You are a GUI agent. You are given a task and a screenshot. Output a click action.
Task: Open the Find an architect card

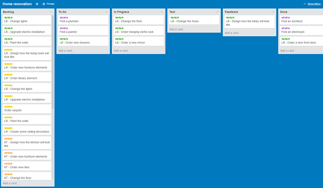pos(301,20)
